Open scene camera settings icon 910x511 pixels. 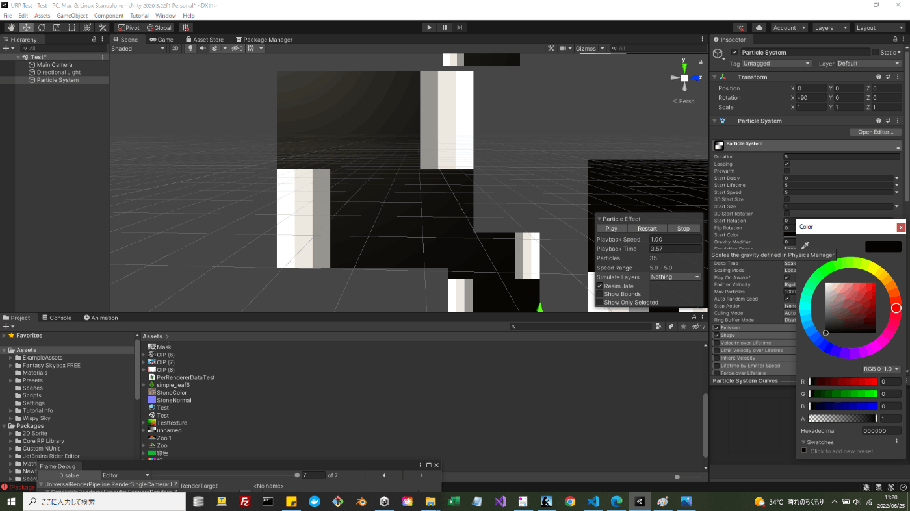pos(563,48)
